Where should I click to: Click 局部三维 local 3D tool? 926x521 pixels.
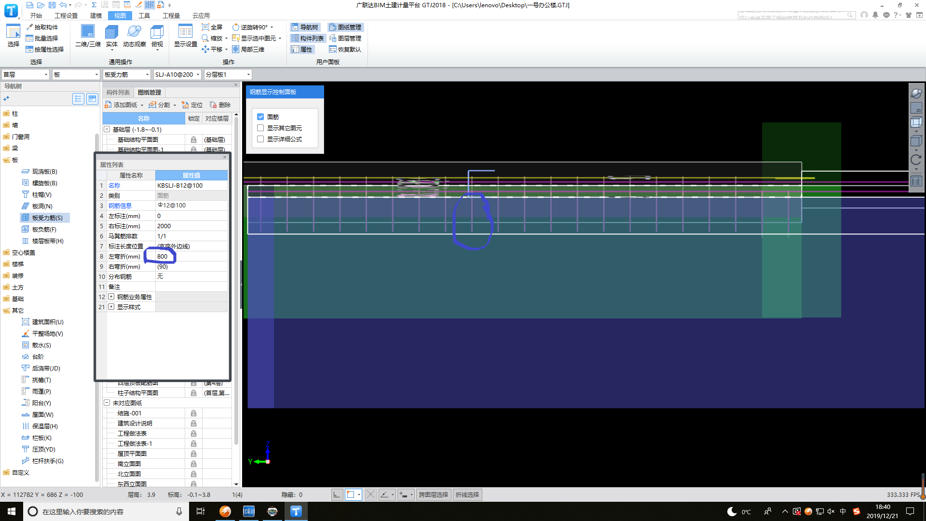pos(248,49)
